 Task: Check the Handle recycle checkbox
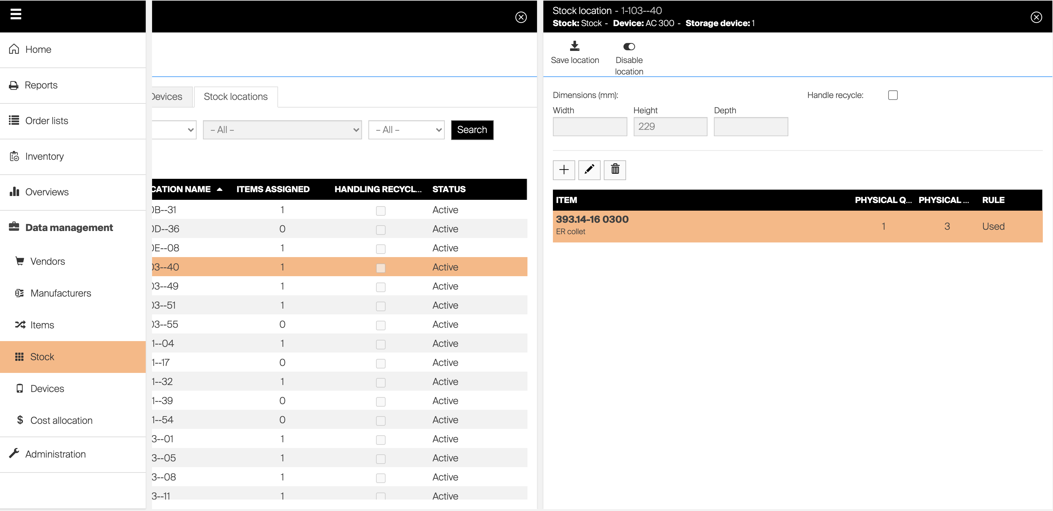[x=893, y=95]
